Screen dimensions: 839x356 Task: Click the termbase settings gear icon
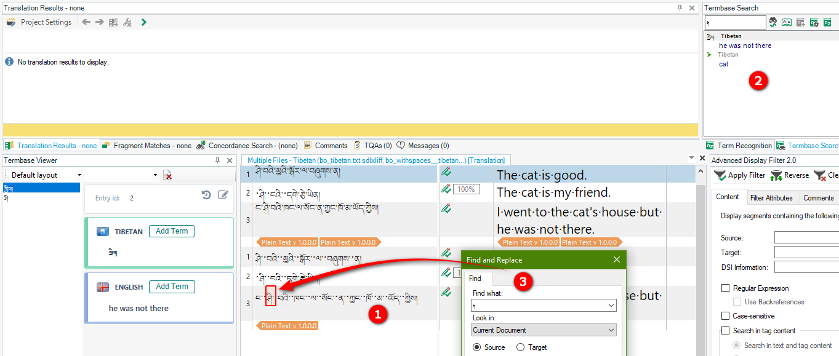814,22
